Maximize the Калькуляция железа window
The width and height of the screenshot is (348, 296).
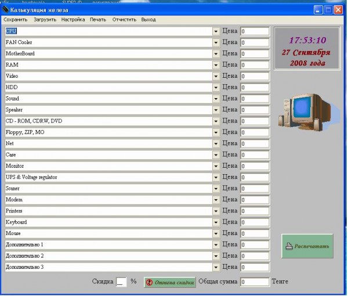(328, 10)
